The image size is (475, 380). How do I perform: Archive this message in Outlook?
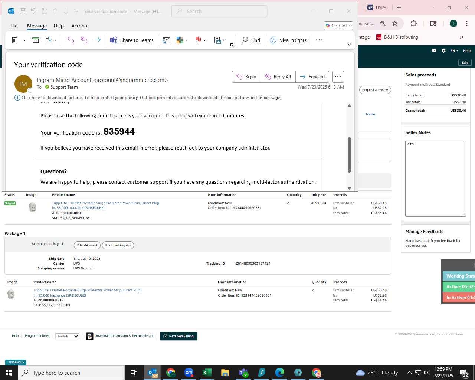pos(36,40)
